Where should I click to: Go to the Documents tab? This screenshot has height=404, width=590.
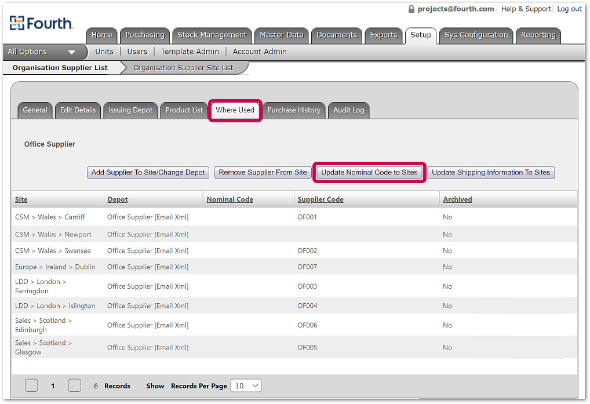(x=337, y=35)
